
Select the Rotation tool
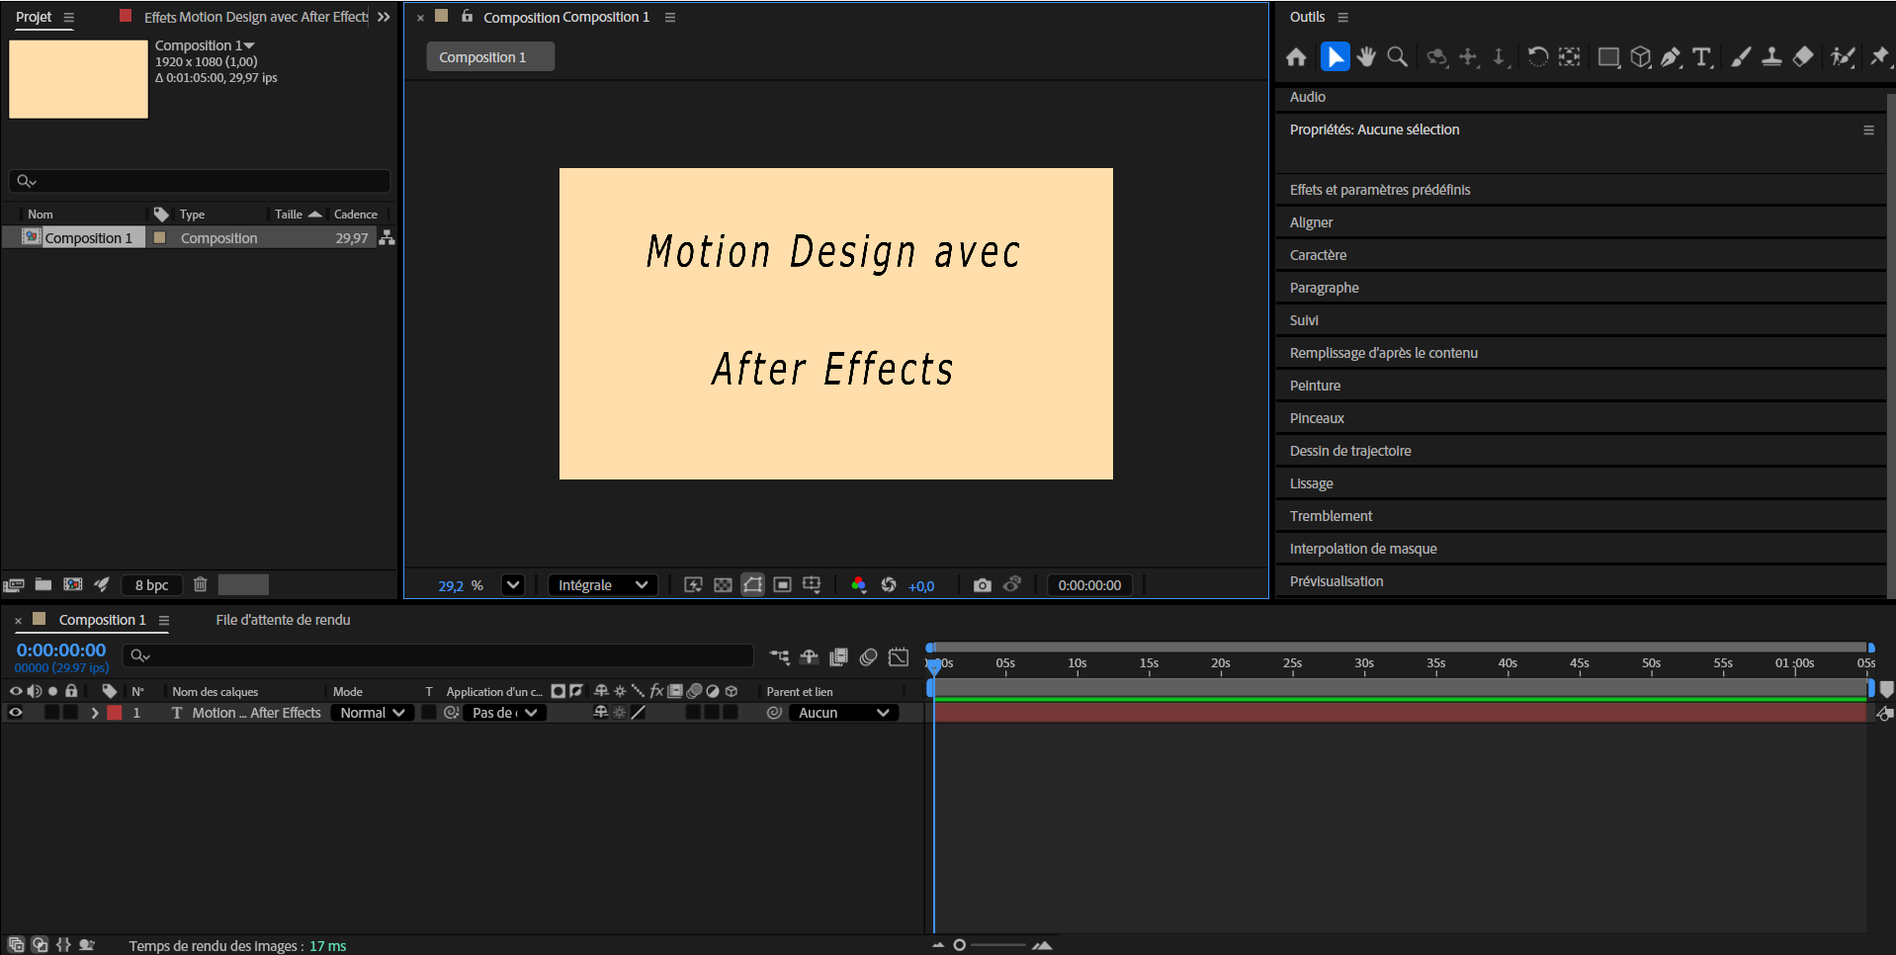point(1537,57)
